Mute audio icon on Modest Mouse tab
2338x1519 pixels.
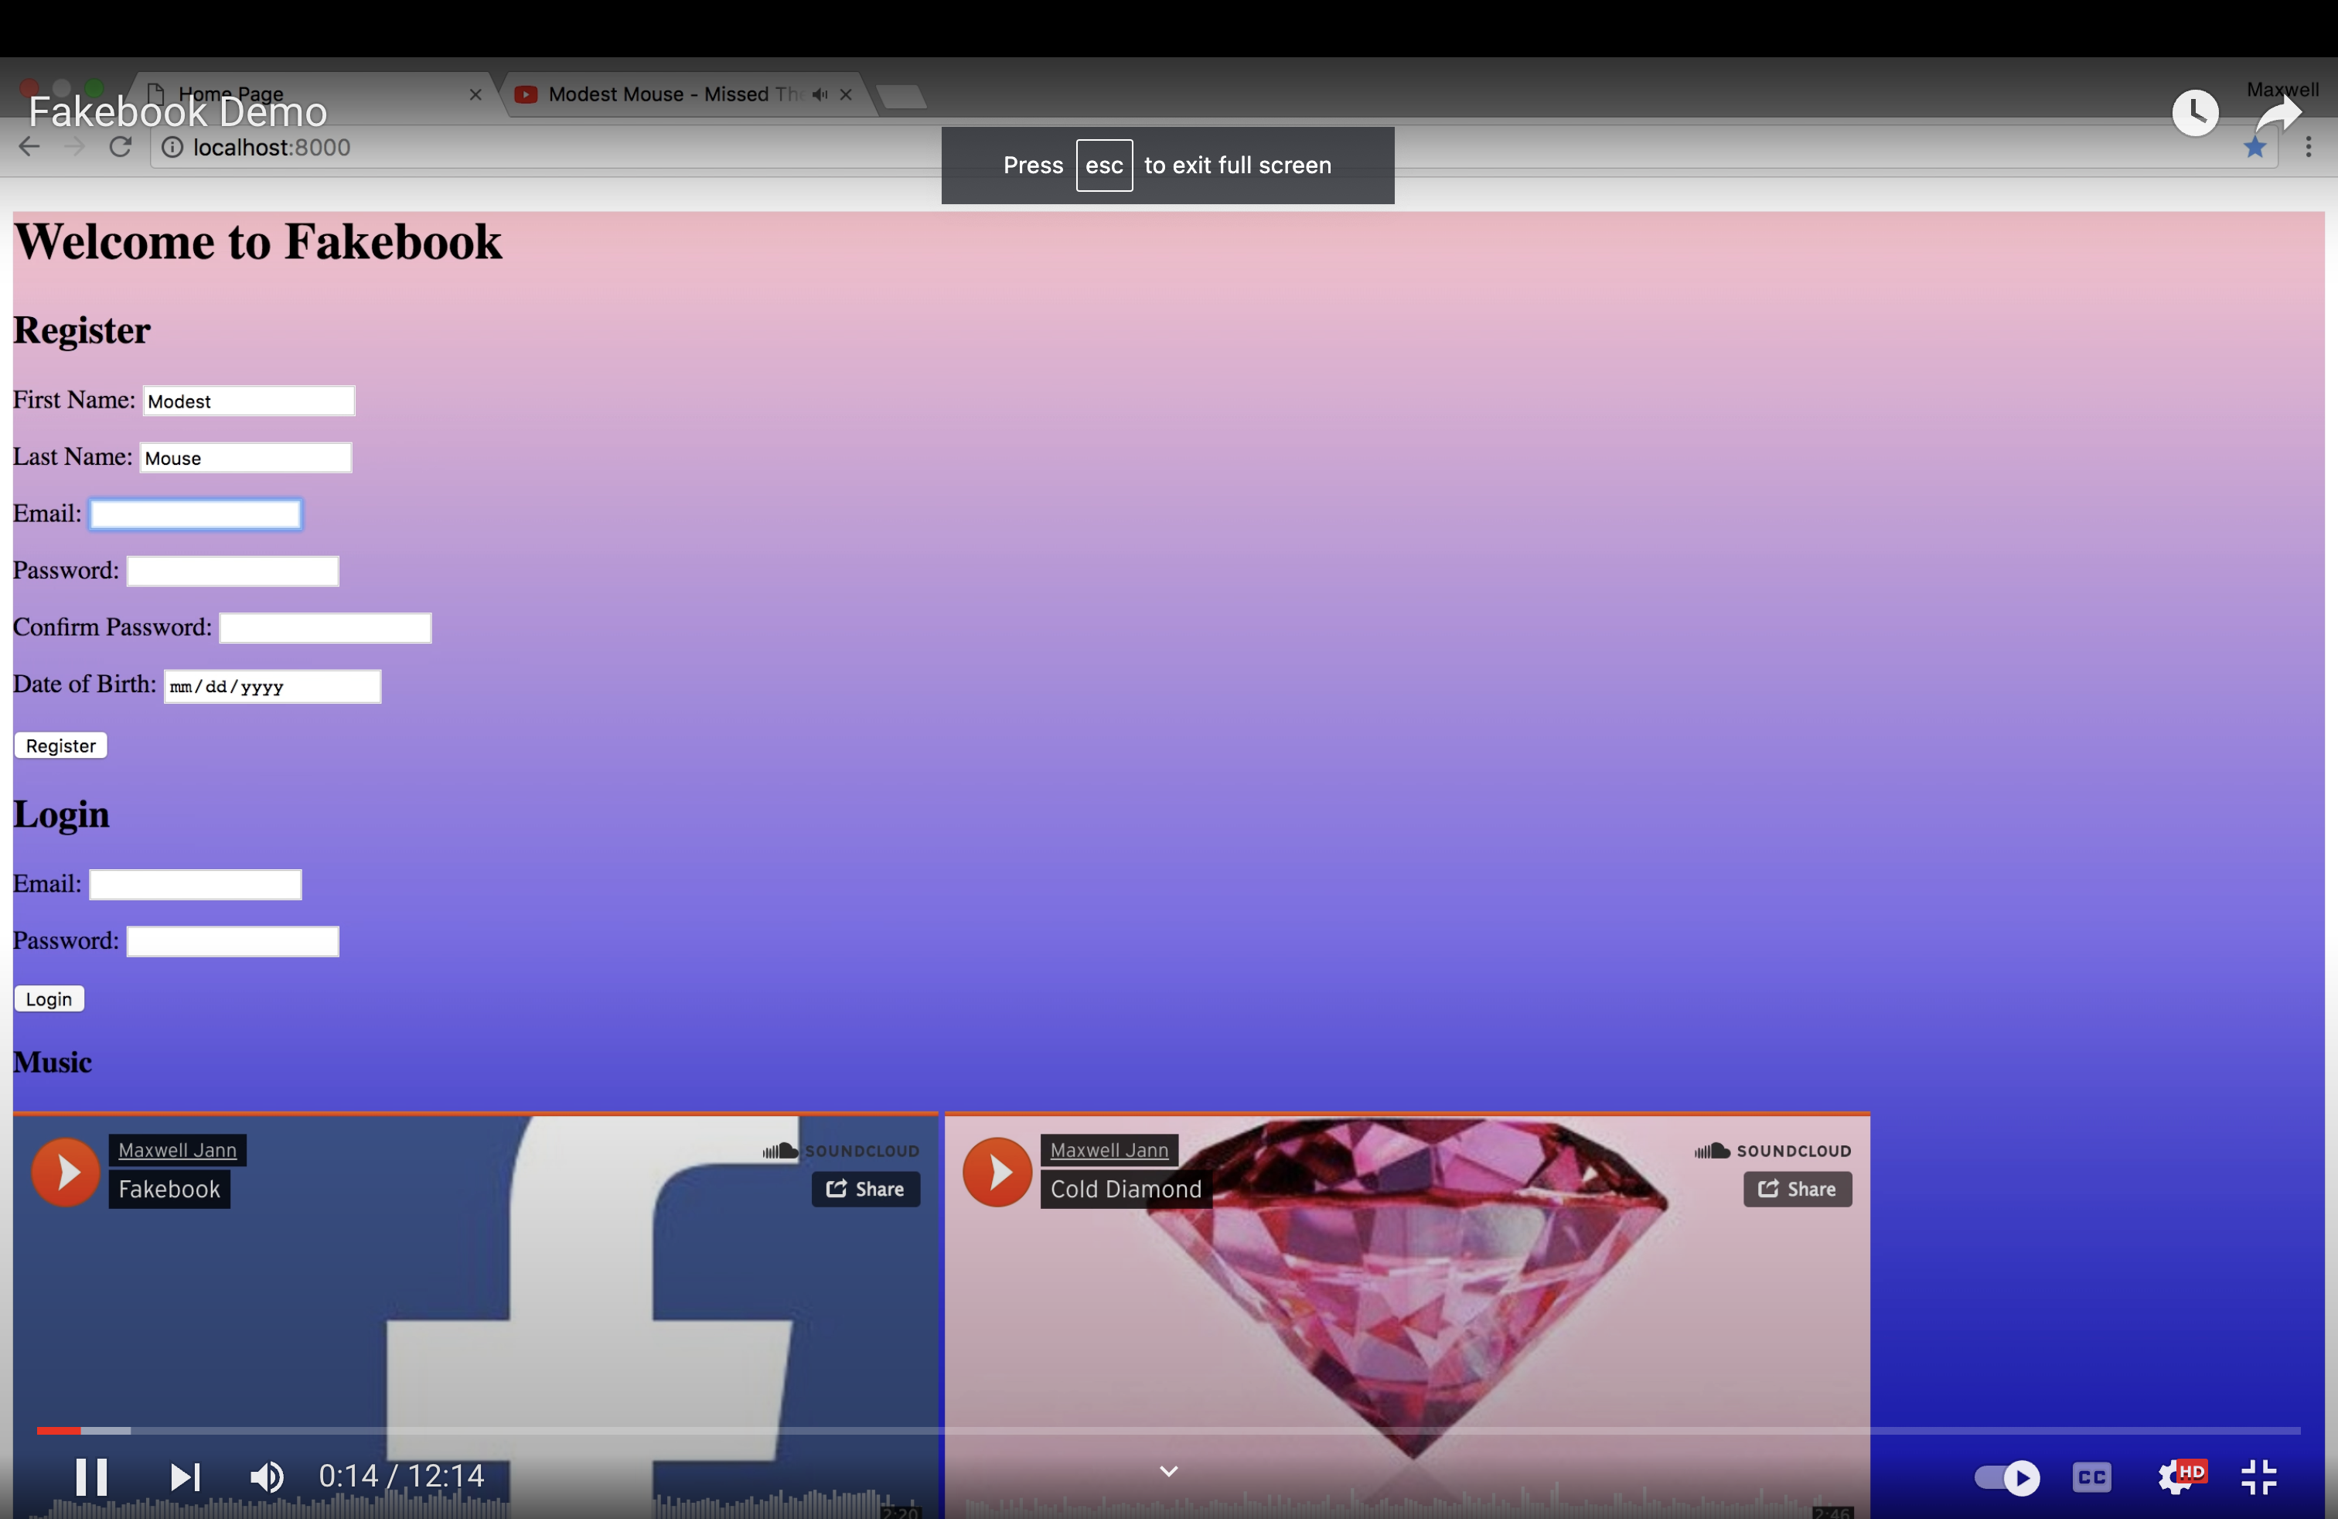[820, 94]
